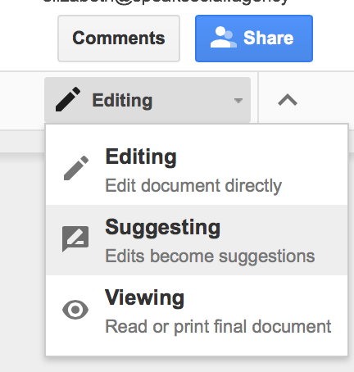
Task: Click the gray pencil icon beside Editing
Action: tap(76, 168)
